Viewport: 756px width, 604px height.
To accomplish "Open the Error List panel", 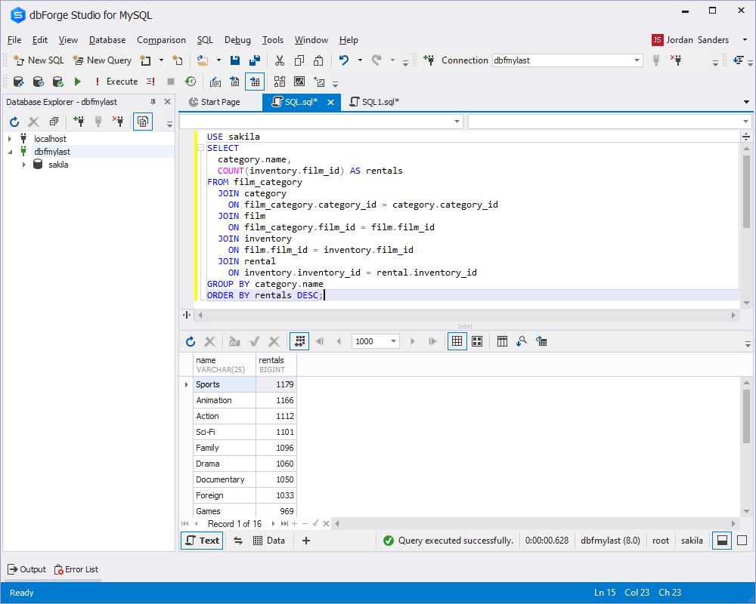I will click(x=75, y=569).
